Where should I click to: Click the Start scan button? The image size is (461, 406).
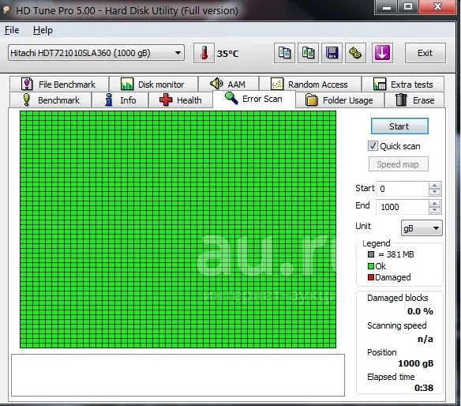(x=399, y=126)
